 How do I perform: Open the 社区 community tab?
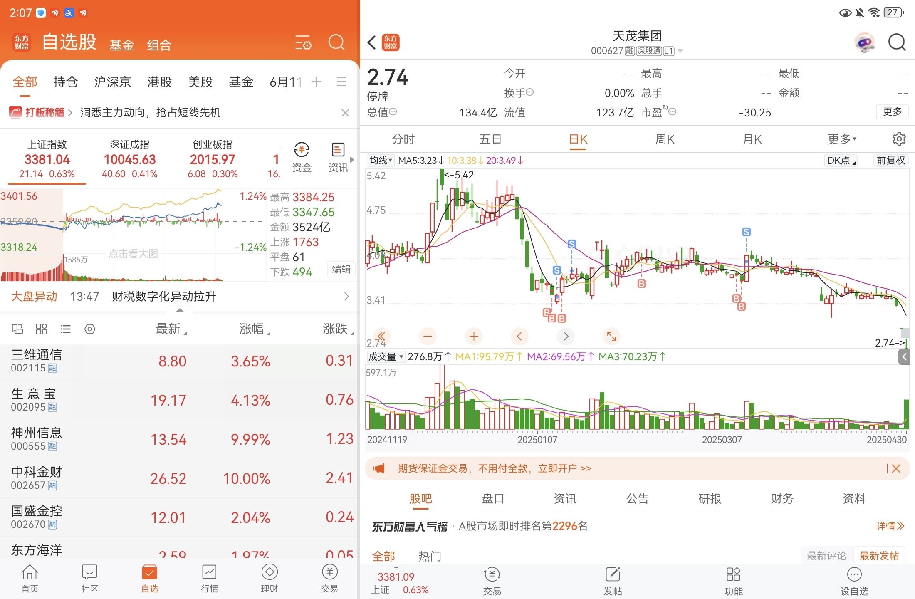coord(89,579)
